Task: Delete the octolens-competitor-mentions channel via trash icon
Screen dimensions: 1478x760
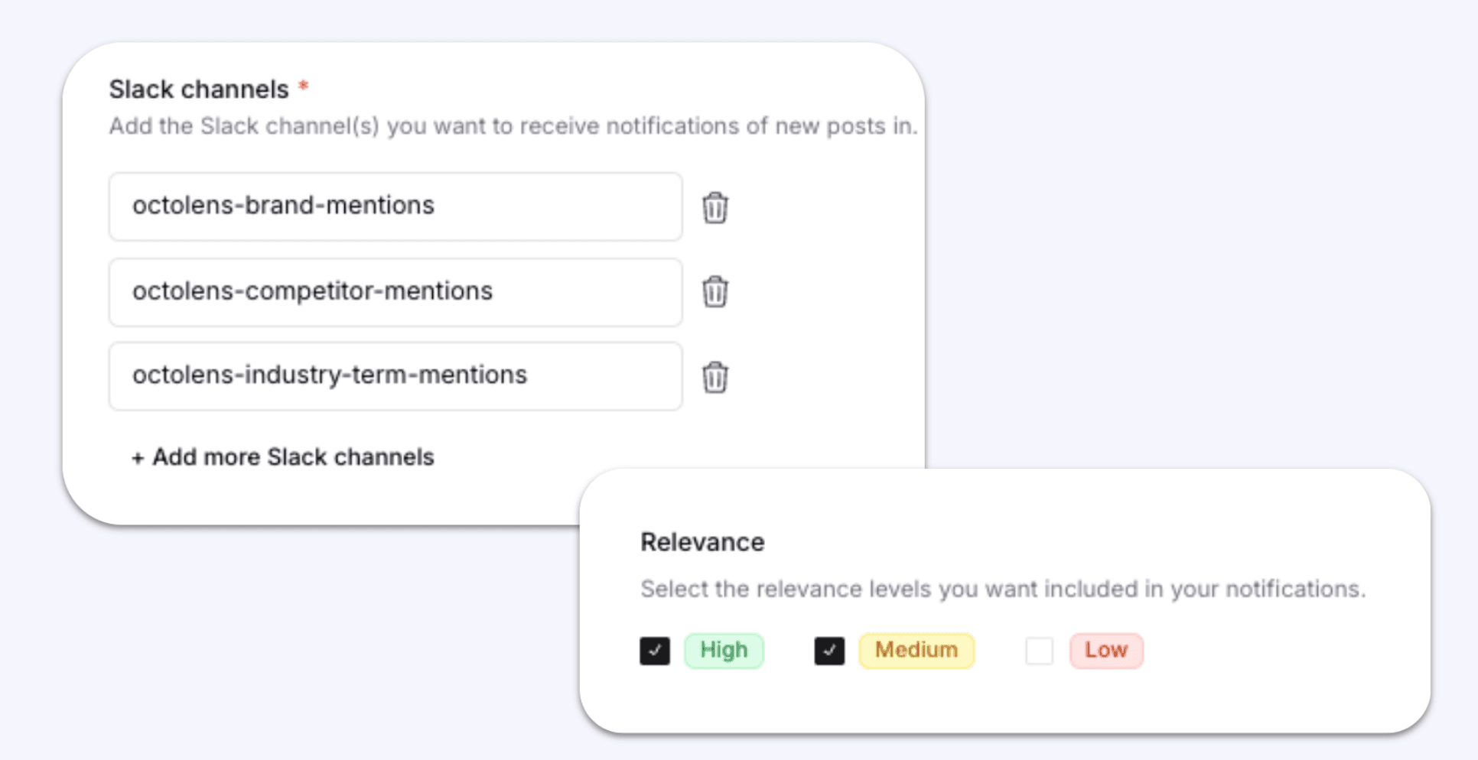Action: pyautogui.click(x=715, y=292)
